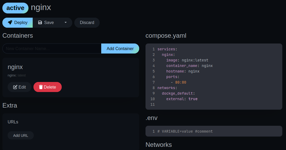Screen dimensions: 286x150
Task: Focus the New Container Name field
Action: click(52, 49)
